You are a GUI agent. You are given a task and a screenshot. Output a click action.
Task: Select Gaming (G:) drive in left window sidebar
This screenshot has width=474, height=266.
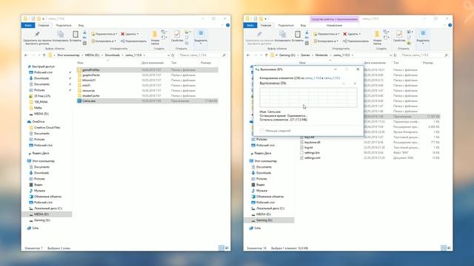[x=42, y=220]
